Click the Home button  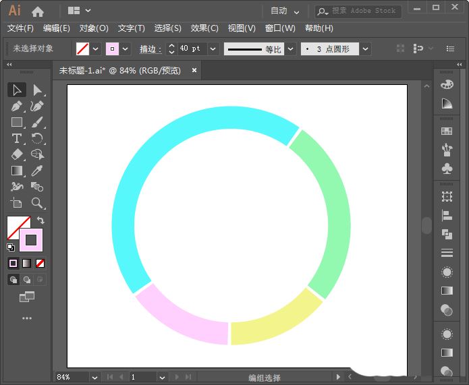38,11
